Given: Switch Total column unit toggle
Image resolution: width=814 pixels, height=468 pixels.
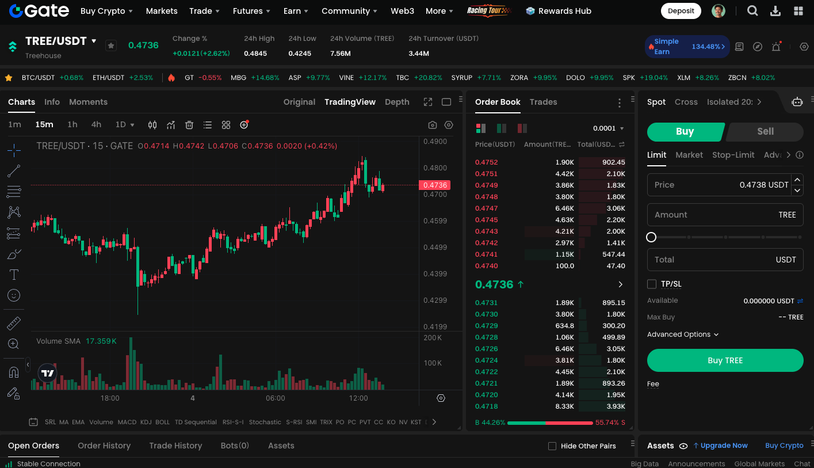Looking at the screenshot, I should [622, 144].
